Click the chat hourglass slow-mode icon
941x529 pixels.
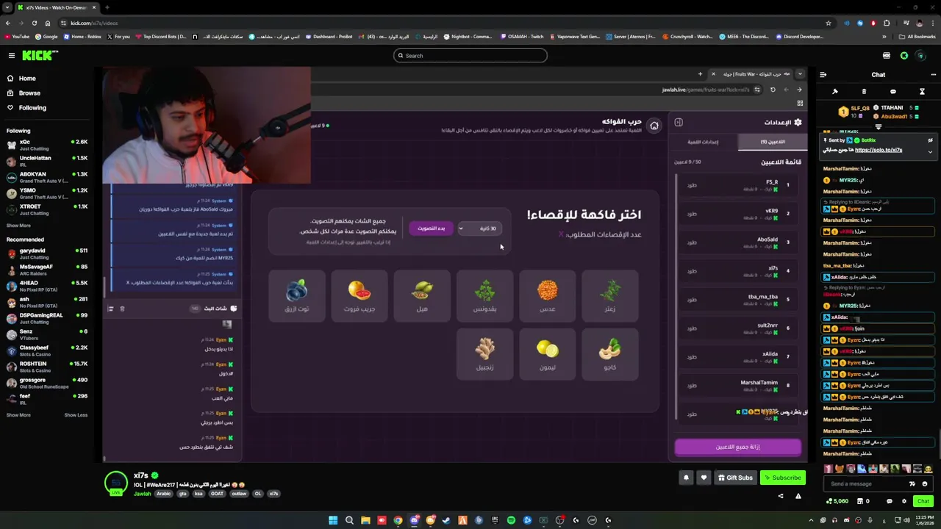[922, 92]
